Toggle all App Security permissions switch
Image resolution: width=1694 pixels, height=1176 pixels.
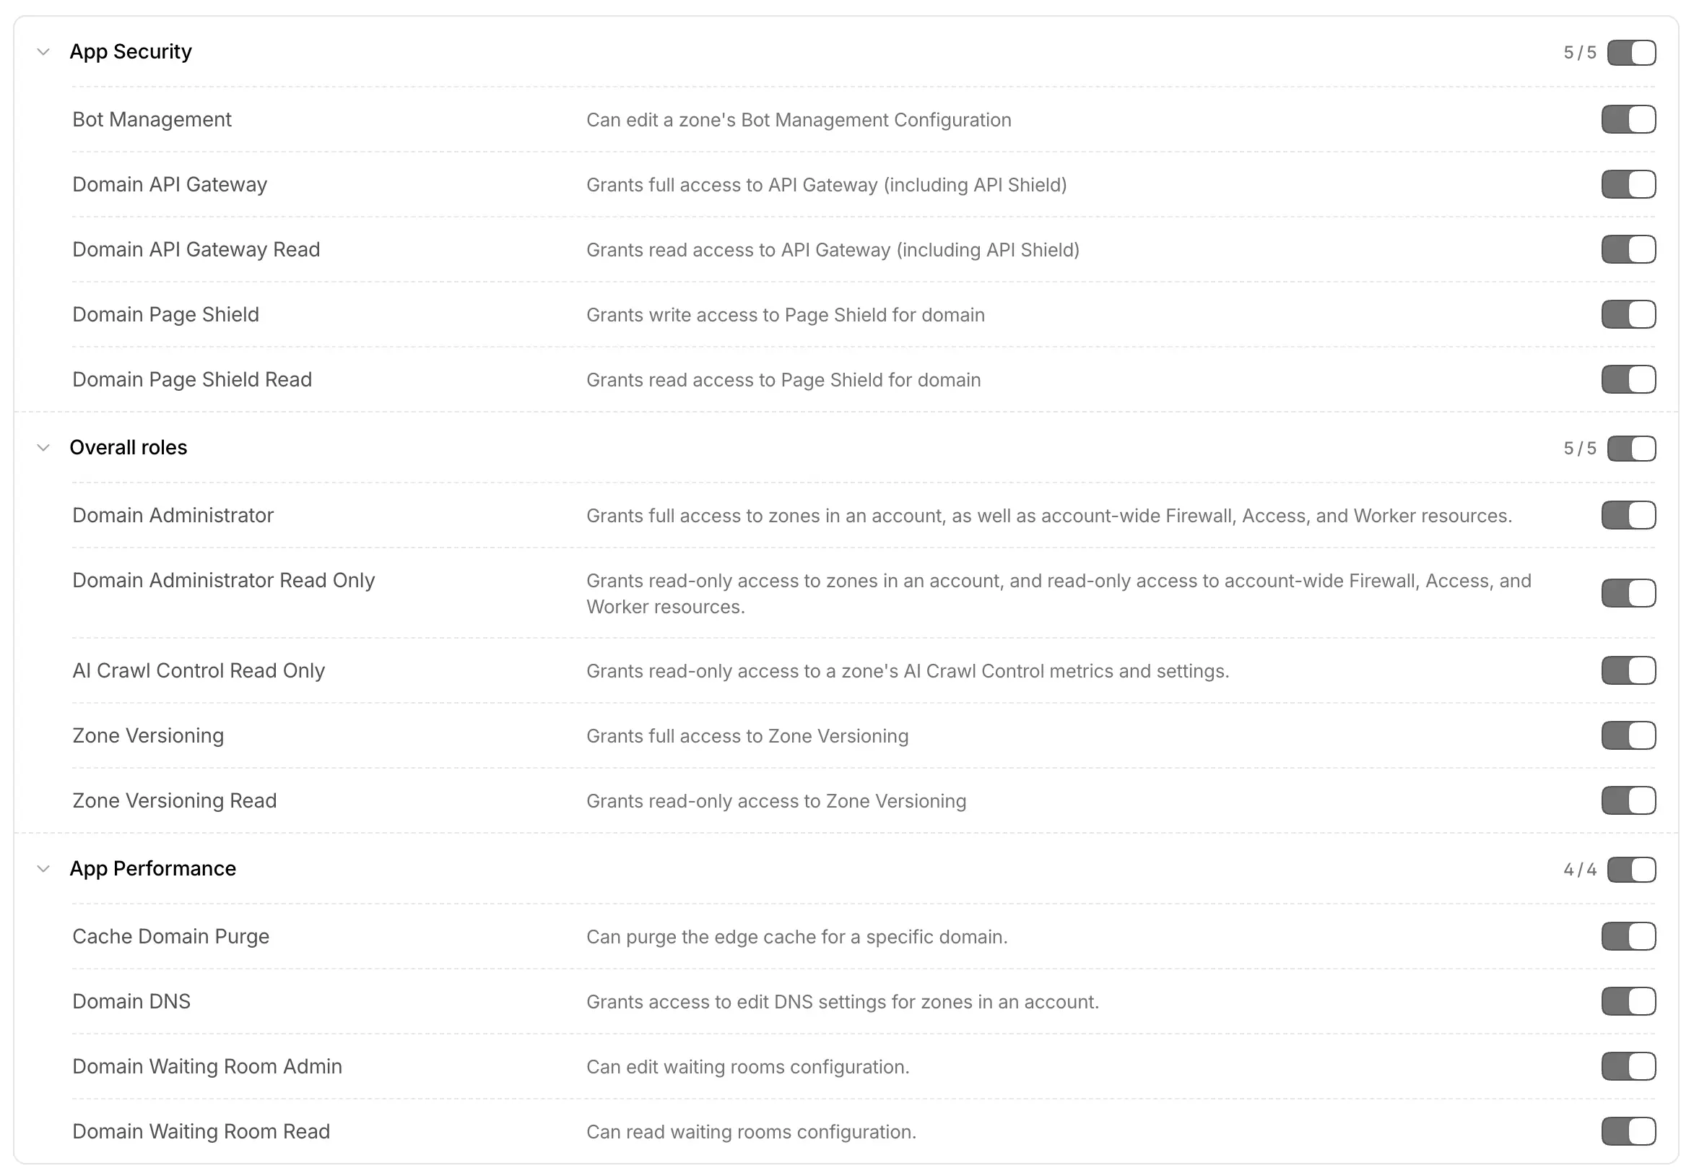(1631, 53)
